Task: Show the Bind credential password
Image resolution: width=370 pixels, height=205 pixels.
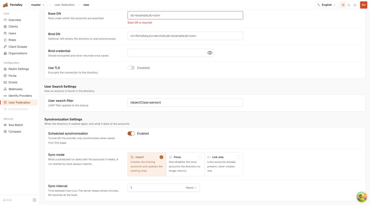Action: [x=210, y=53]
